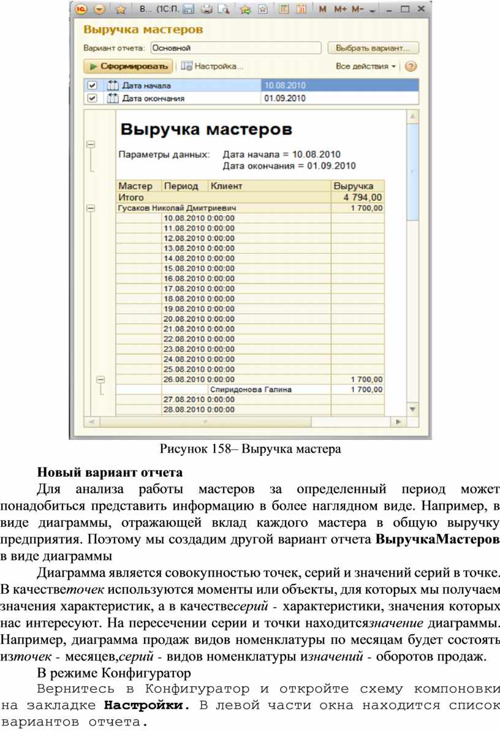500x731 pixels.
Task: Open Настройка... settings
Action: coord(212,66)
